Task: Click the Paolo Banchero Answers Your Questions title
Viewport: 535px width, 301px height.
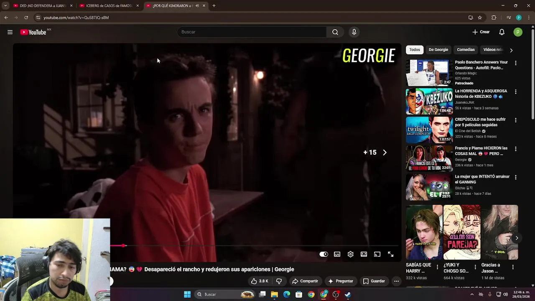Action: tap(481, 65)
